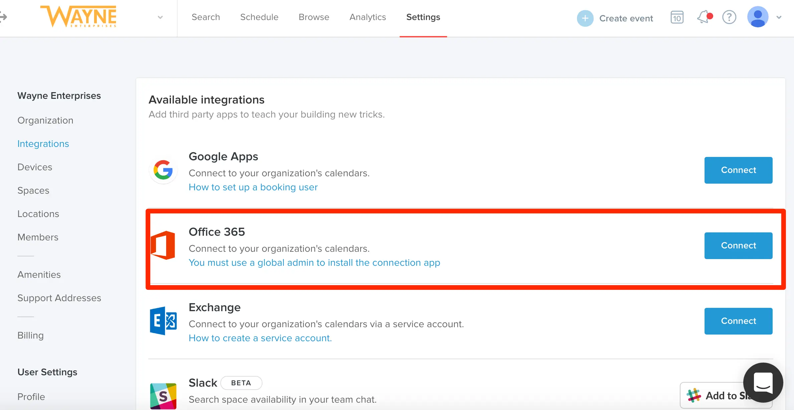Connect the Exchange integration
Viewport: 794px width, 410px height.
[x=738, y=321]
